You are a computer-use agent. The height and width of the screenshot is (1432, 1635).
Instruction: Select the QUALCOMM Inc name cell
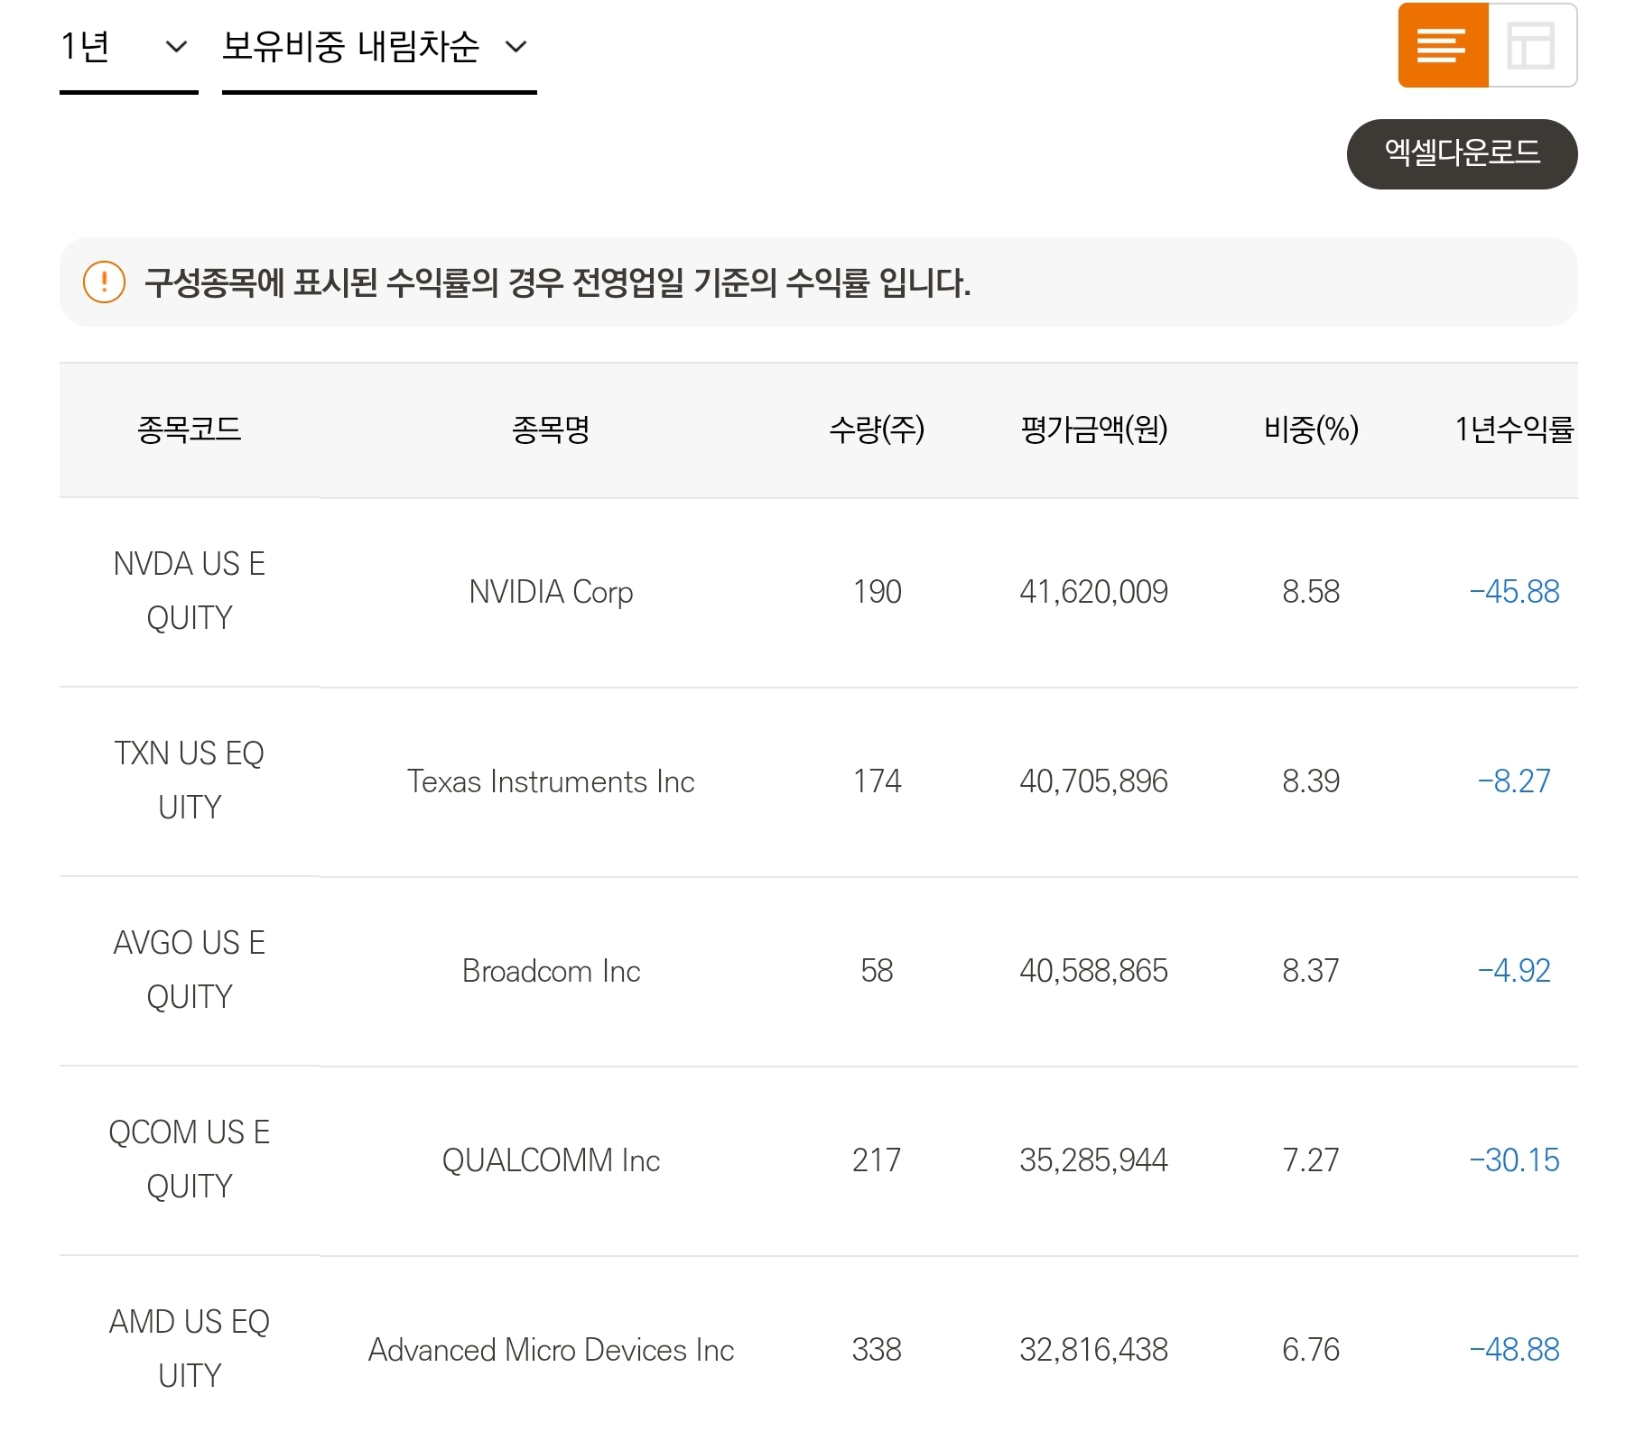[551, 1160]
